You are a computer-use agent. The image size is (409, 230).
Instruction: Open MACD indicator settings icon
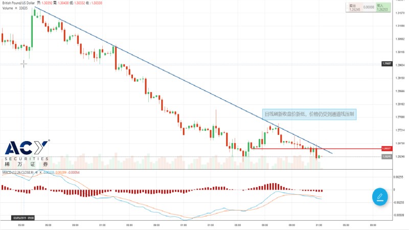(37, 172)
